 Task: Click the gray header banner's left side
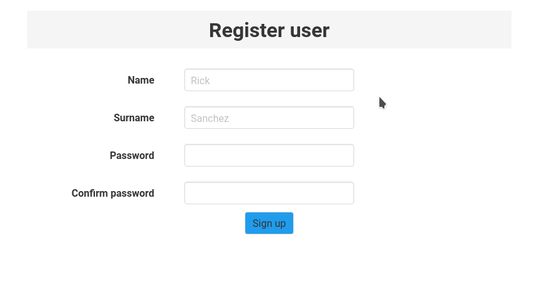coord(75,30)
